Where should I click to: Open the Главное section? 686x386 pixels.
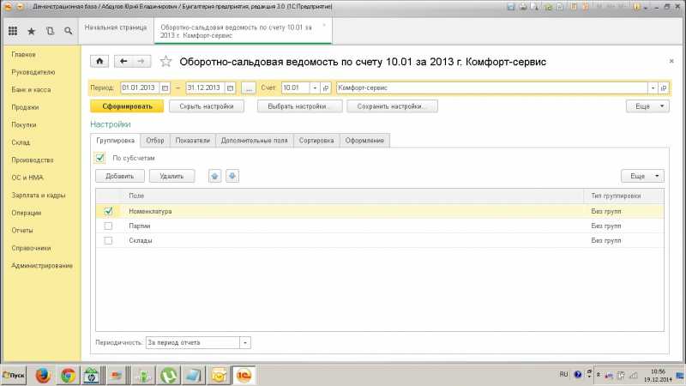coord(24,55)
